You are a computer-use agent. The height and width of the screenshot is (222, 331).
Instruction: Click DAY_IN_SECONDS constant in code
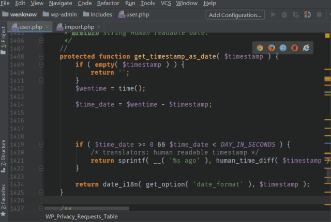point(248,145)
